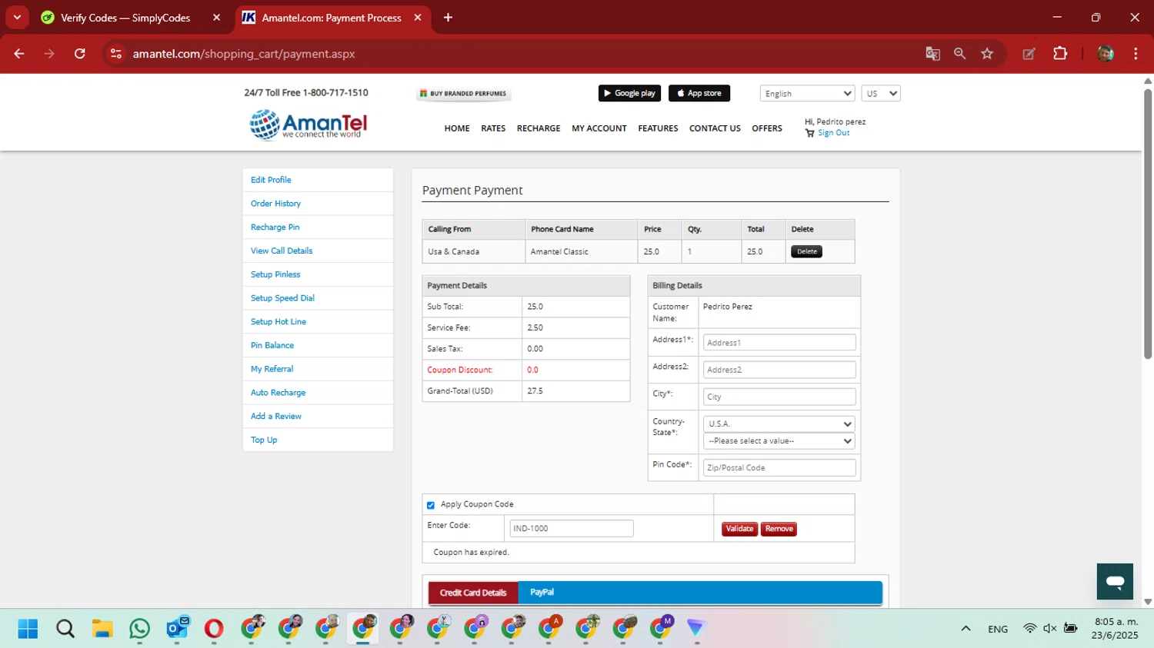This screenshot has width=1154, height=648.
Task: Click the Zip/Postal Code input field
Action: pyautogui.click(x=779, y=467)
